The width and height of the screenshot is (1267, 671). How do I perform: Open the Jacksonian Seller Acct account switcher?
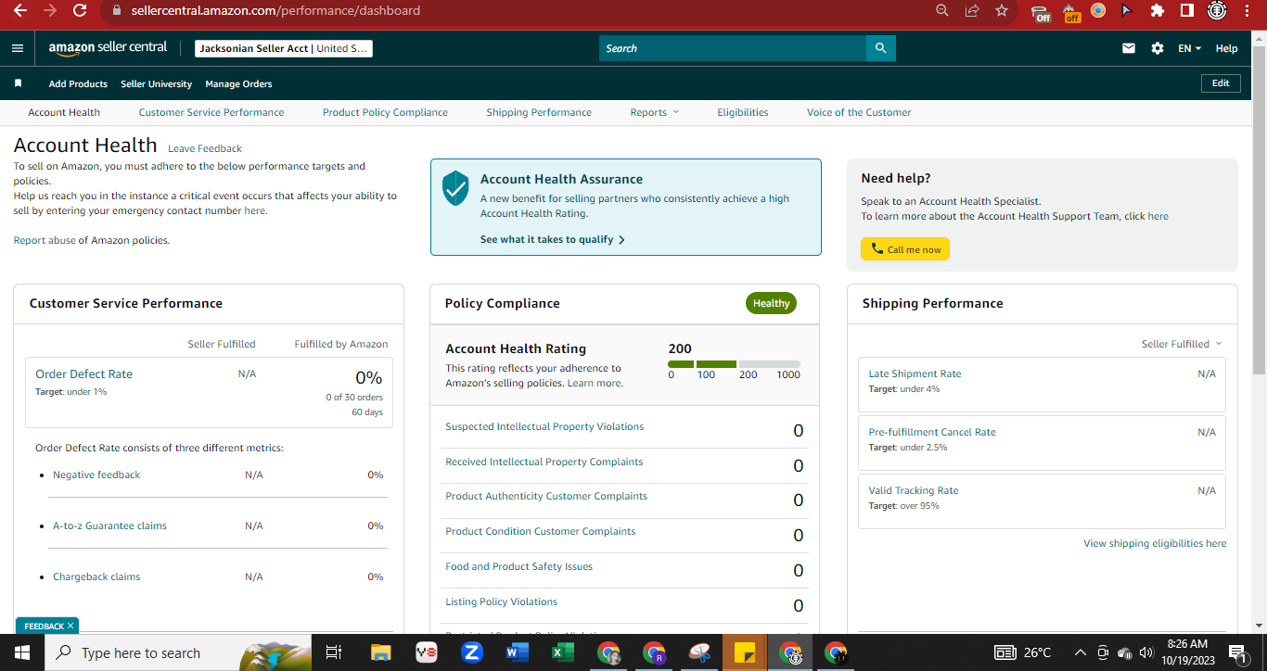pos(284,48)
